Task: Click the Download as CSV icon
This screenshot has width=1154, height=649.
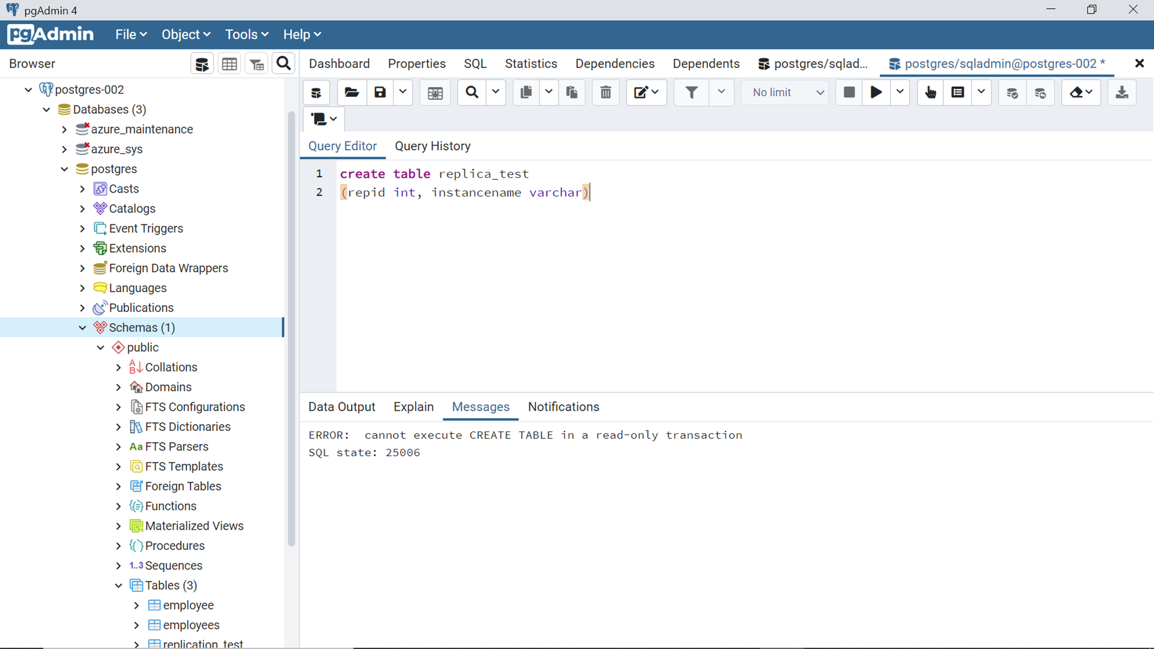Action: [x=1122, y=92]
